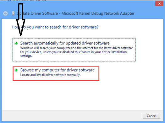165x123 pixels.
Task: Click the Cancel button
Action: (x=151, y=116)
